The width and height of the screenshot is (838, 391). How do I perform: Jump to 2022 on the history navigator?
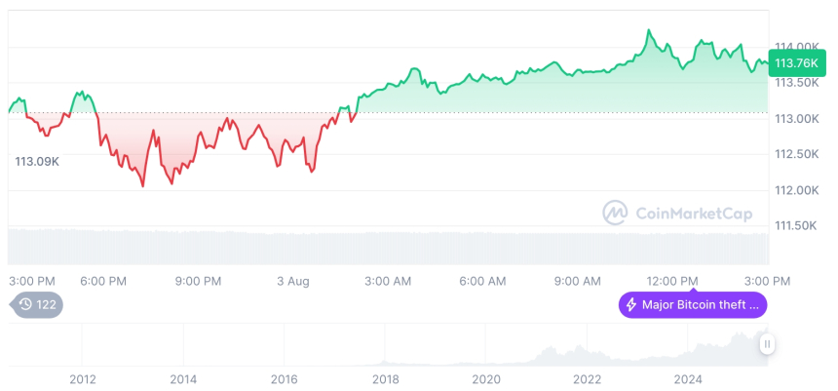[x=587, y=378]
